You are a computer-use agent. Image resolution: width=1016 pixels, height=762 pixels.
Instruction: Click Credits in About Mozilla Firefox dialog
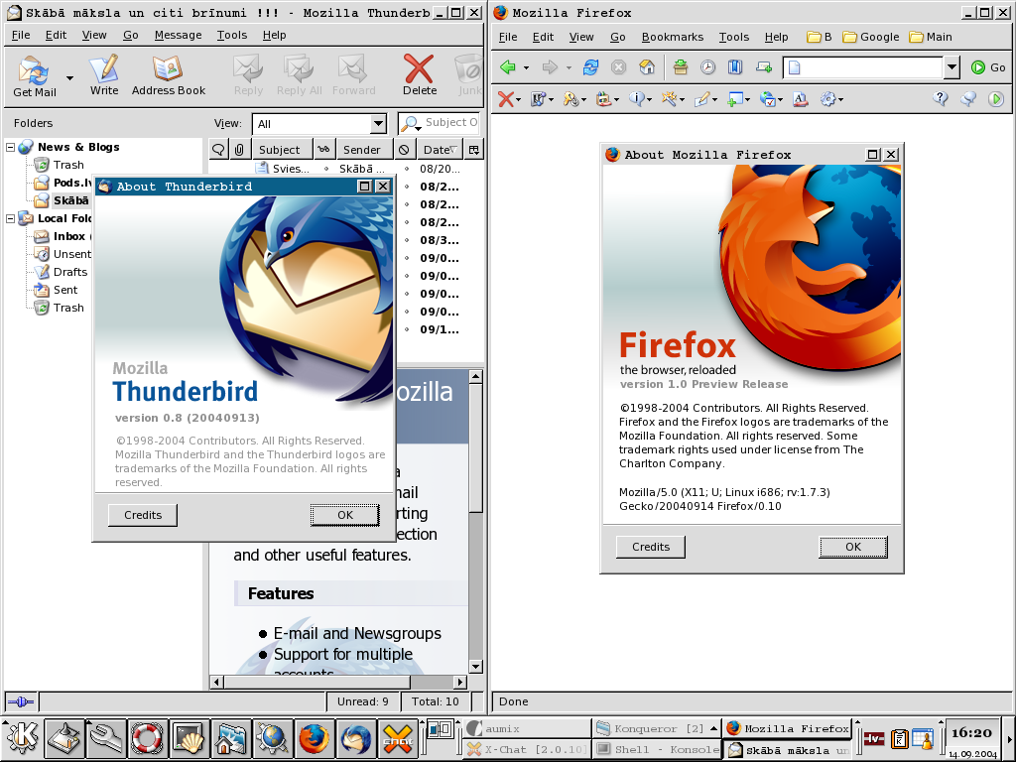[x=651, y=547]
